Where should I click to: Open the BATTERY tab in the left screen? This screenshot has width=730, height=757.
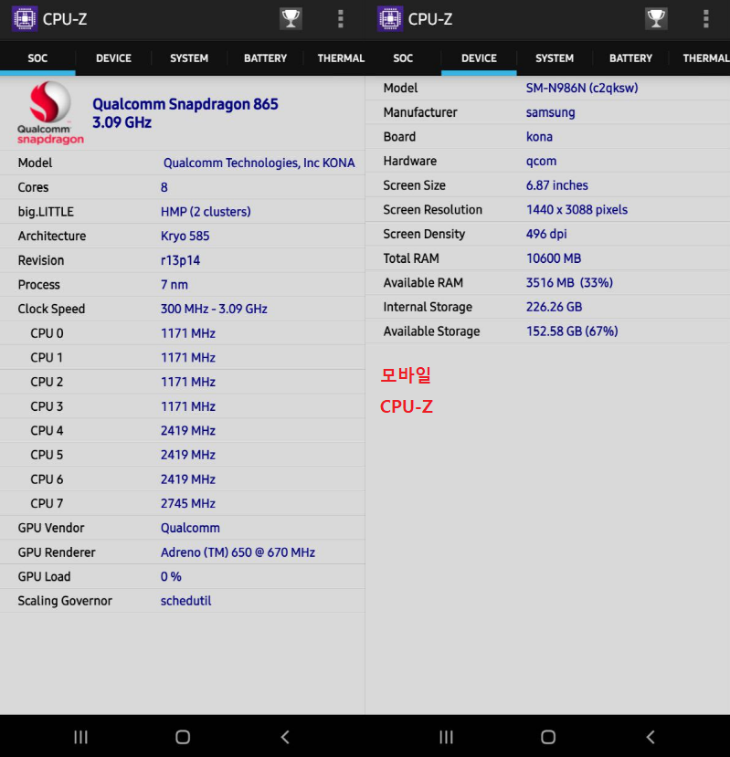tap(265, 58)
